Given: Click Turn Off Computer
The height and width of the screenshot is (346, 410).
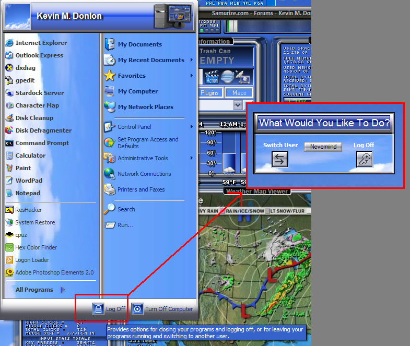Looking at the screenshot, I should click(x=162, y=309).
